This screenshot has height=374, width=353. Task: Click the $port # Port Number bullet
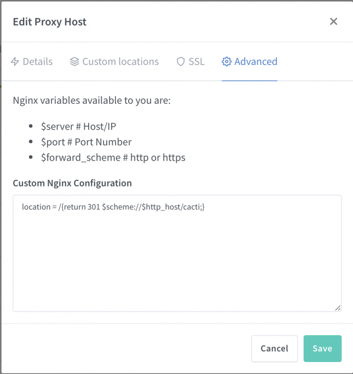[86, 142]
